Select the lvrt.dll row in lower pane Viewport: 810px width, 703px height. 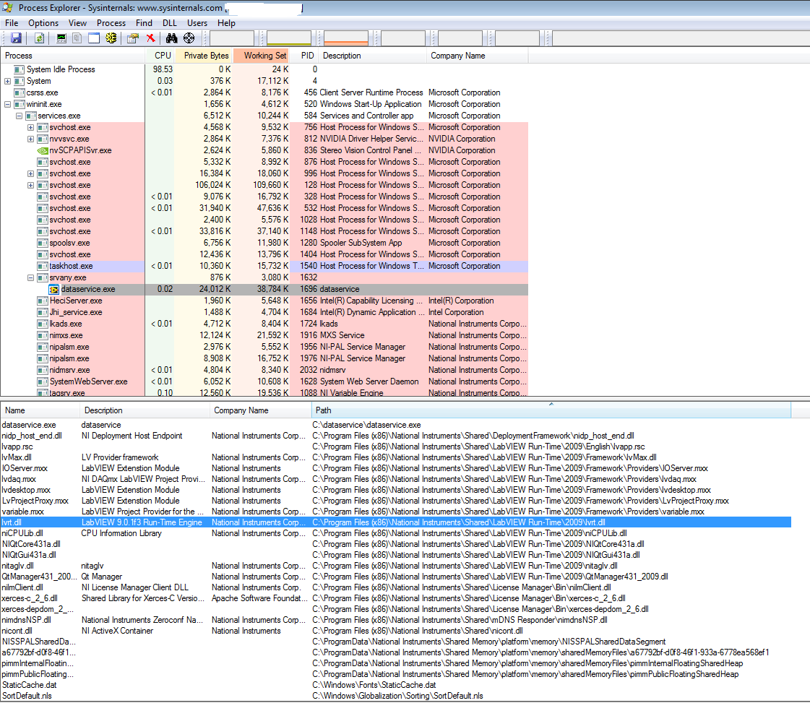[x=396, y=522]
